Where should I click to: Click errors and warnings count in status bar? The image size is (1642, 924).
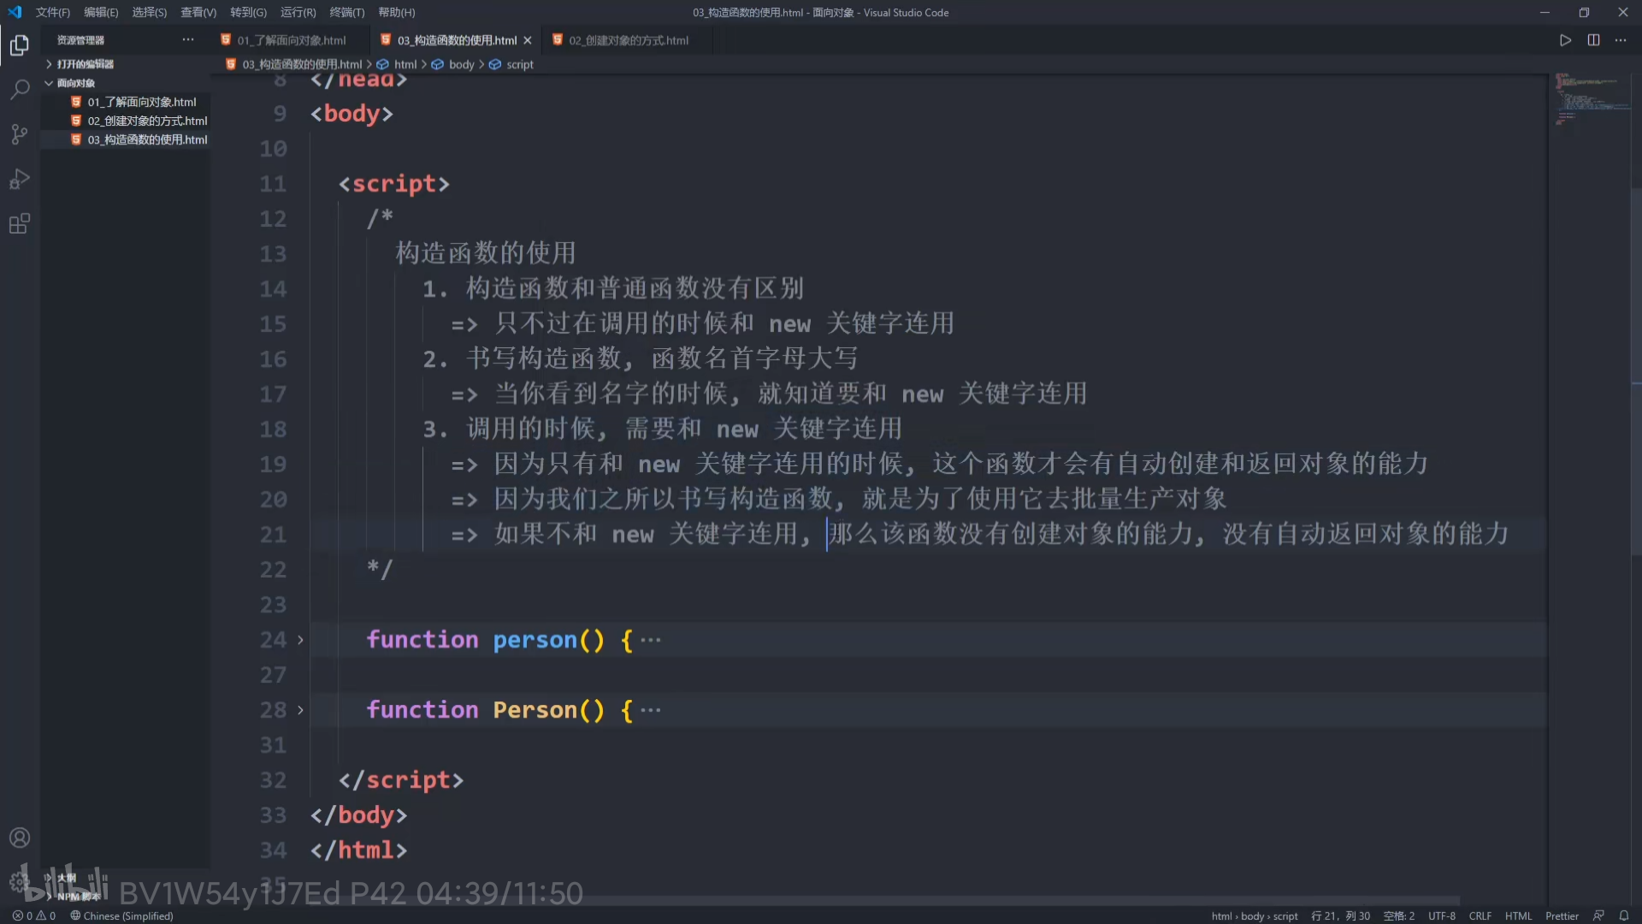pyautogui.click(x=34, y=915)
